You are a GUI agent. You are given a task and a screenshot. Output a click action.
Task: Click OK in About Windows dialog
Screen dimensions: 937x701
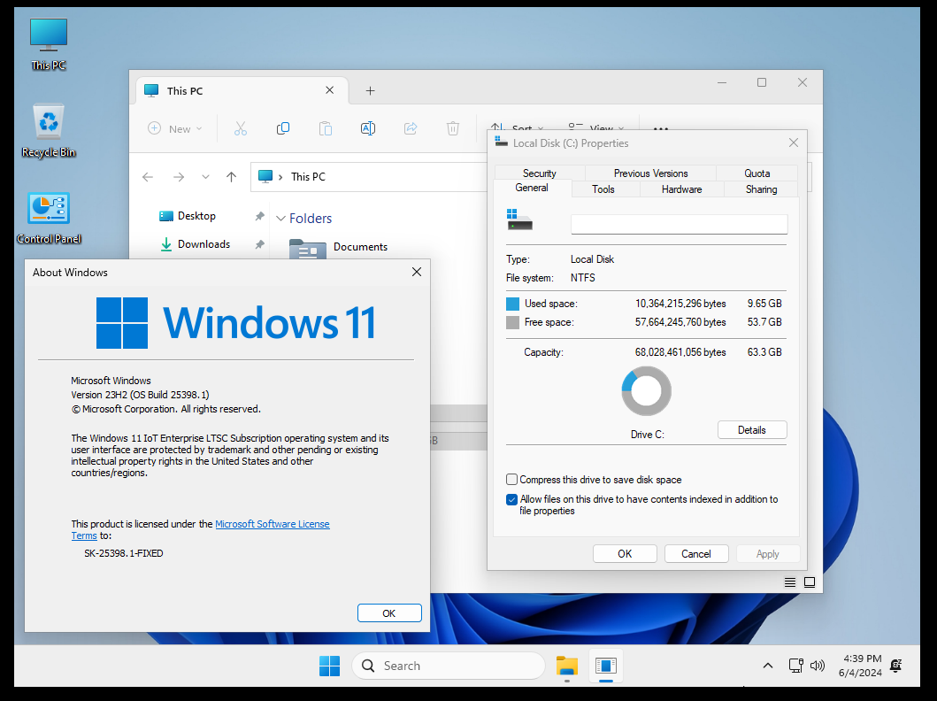[x=389, y=613]
